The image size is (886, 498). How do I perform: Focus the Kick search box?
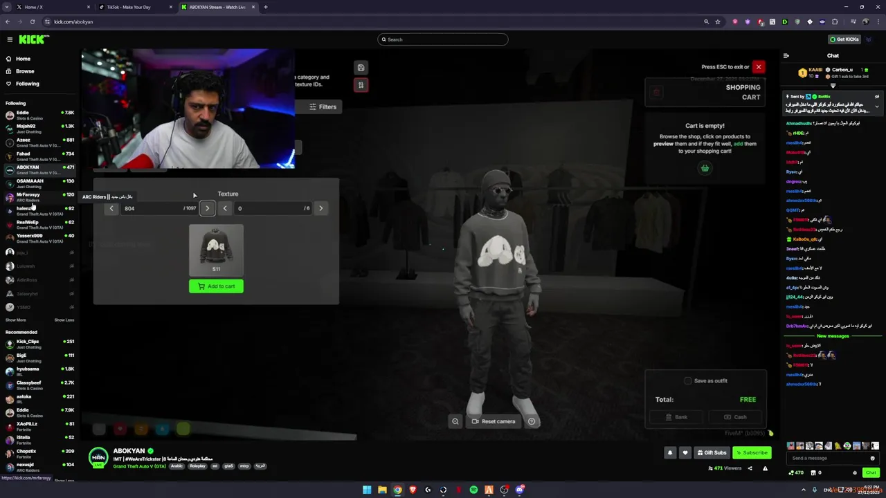point(443,39)
